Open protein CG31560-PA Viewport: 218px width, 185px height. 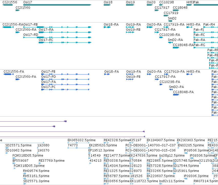click(26, 77)
